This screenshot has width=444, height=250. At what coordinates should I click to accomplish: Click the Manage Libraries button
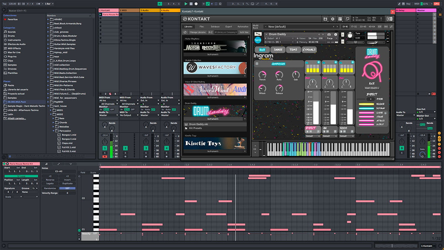(198, 32)
